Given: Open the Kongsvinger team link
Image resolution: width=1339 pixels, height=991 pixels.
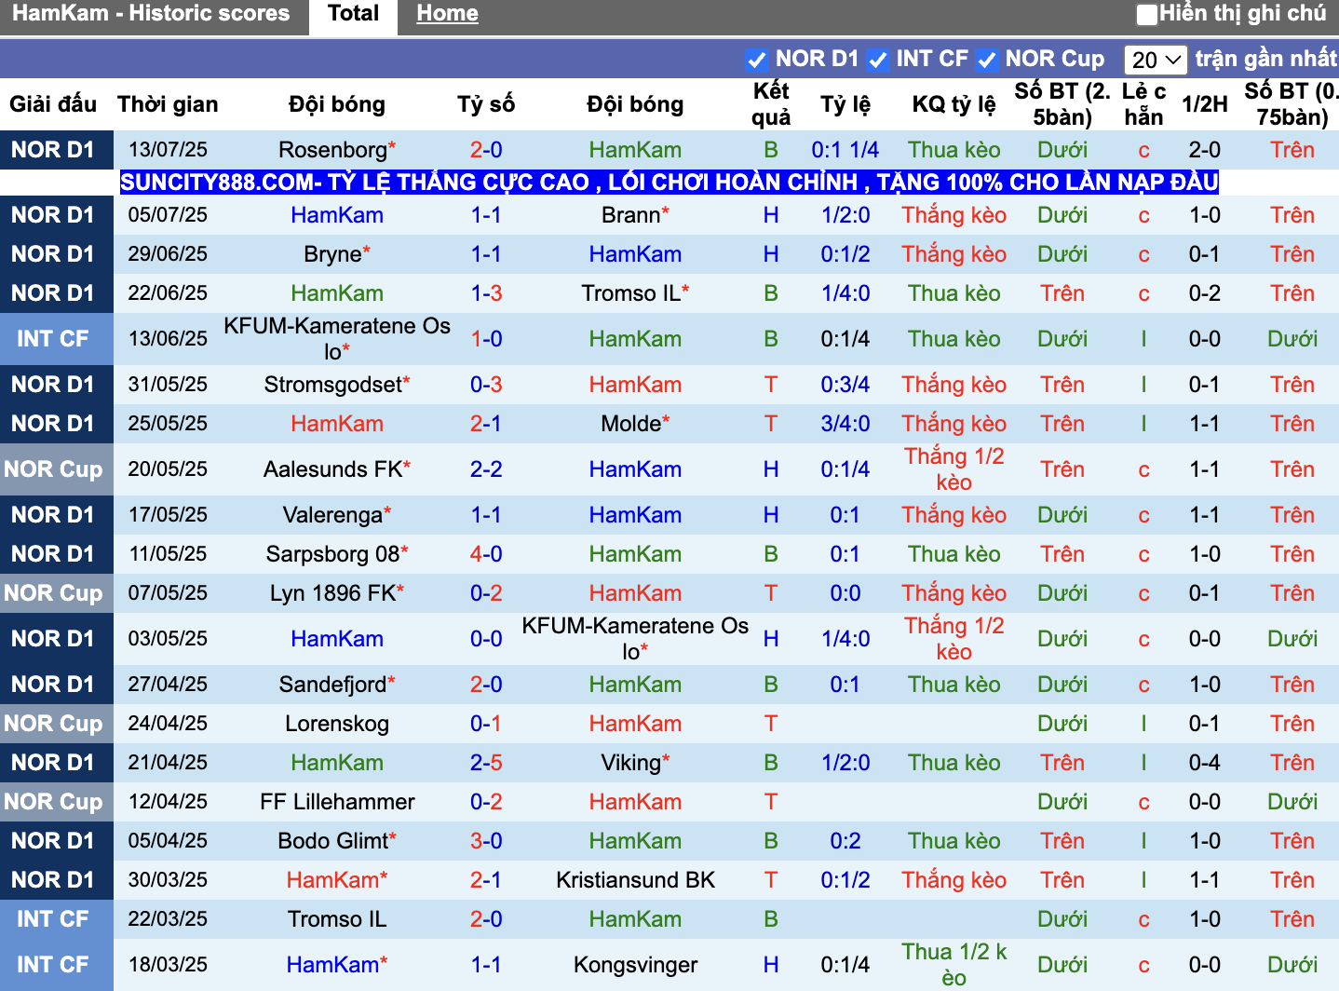Looking at the screenshot, I should tap(635, 965).
